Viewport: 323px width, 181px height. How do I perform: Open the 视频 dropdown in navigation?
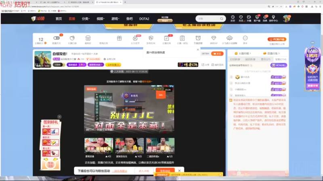tap(100, 19)
